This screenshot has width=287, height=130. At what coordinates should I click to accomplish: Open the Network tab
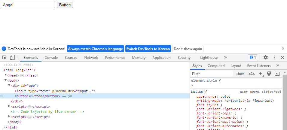(91, 58)
